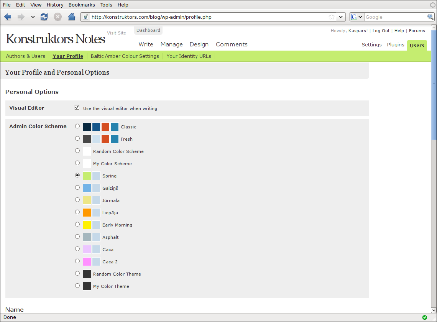437x322 pixels.
Task: Select the Spring radio button
Action: 77,175
